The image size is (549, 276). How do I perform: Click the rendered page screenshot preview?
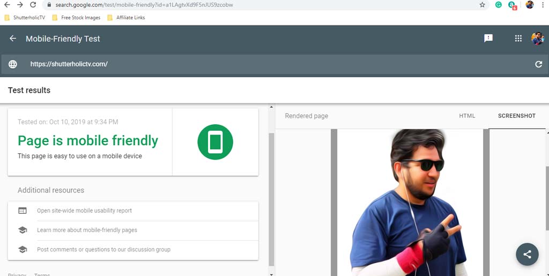pos(410,203)
